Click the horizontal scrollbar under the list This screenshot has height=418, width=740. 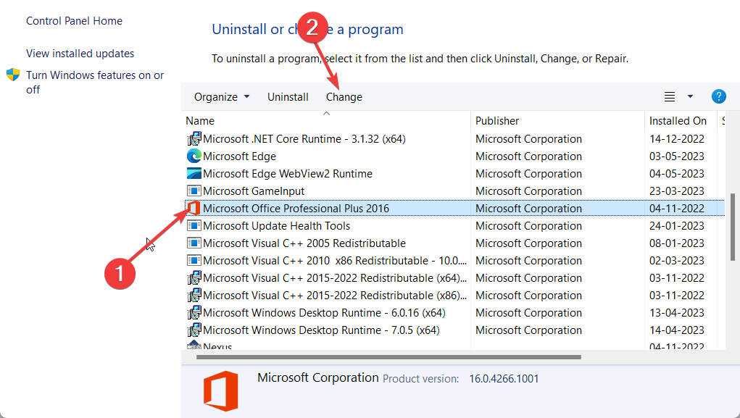(388, 357)
